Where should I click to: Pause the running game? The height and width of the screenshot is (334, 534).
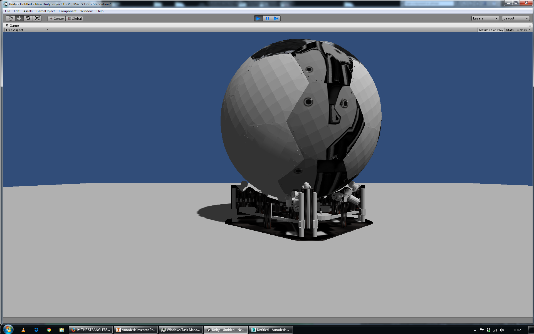[267, 18]
